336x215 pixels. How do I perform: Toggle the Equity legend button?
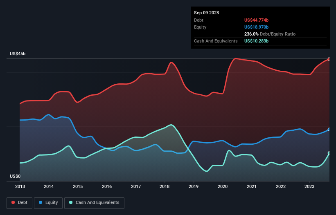pyautogui.click(x=48, y=203)
